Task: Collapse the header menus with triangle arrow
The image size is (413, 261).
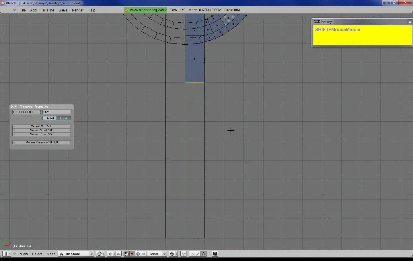Action: click(15, 254)
